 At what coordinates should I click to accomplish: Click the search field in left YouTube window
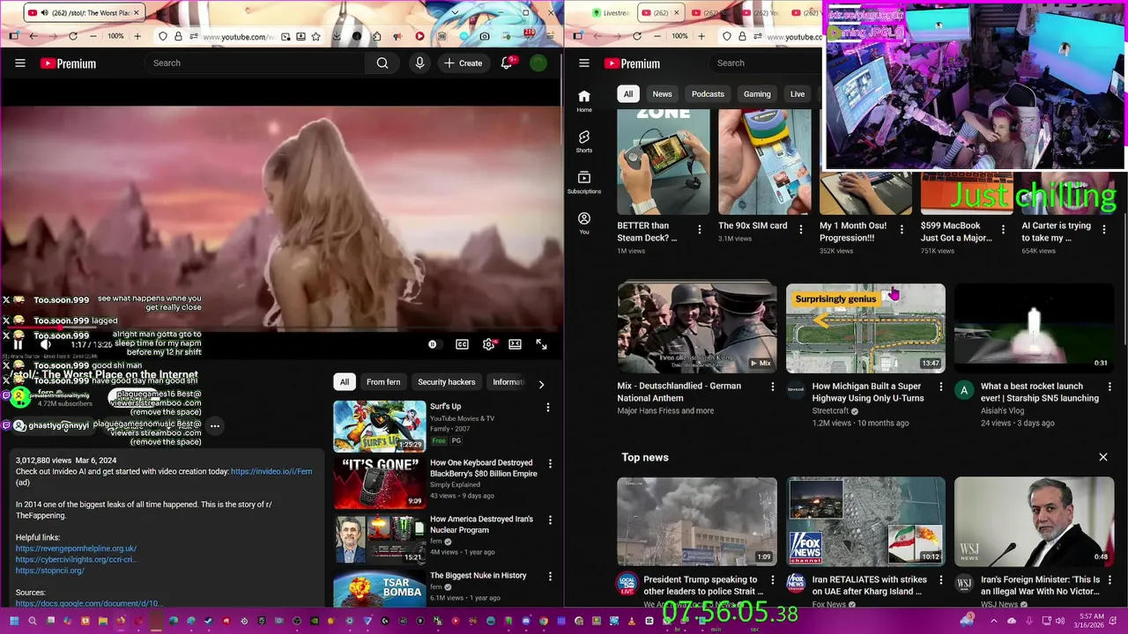[256, 63]
